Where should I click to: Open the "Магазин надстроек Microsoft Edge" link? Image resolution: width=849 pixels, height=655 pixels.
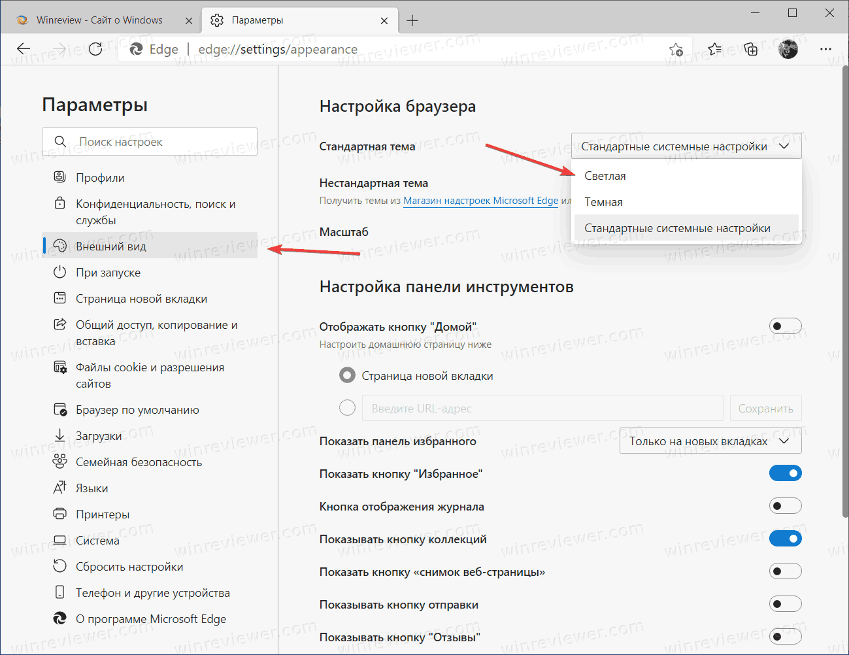480,201
